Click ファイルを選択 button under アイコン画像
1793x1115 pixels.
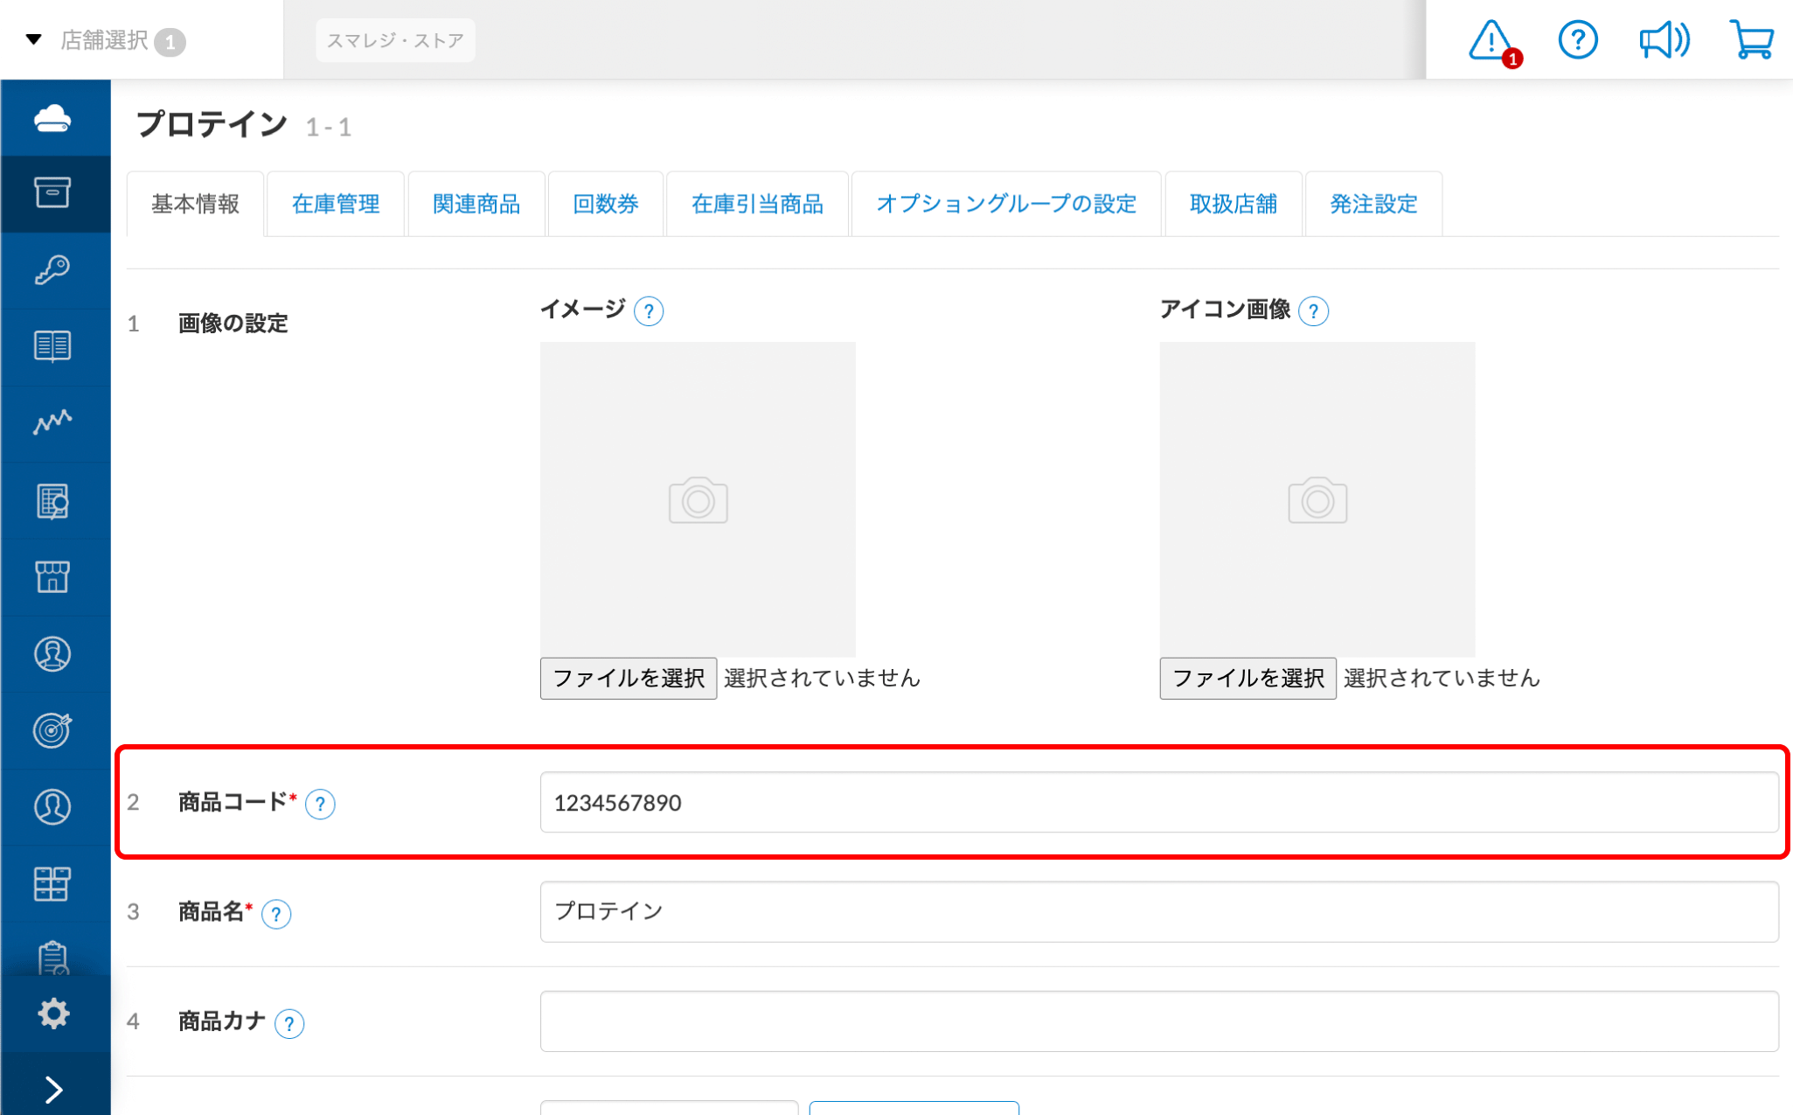click(x=1247, y=678)
